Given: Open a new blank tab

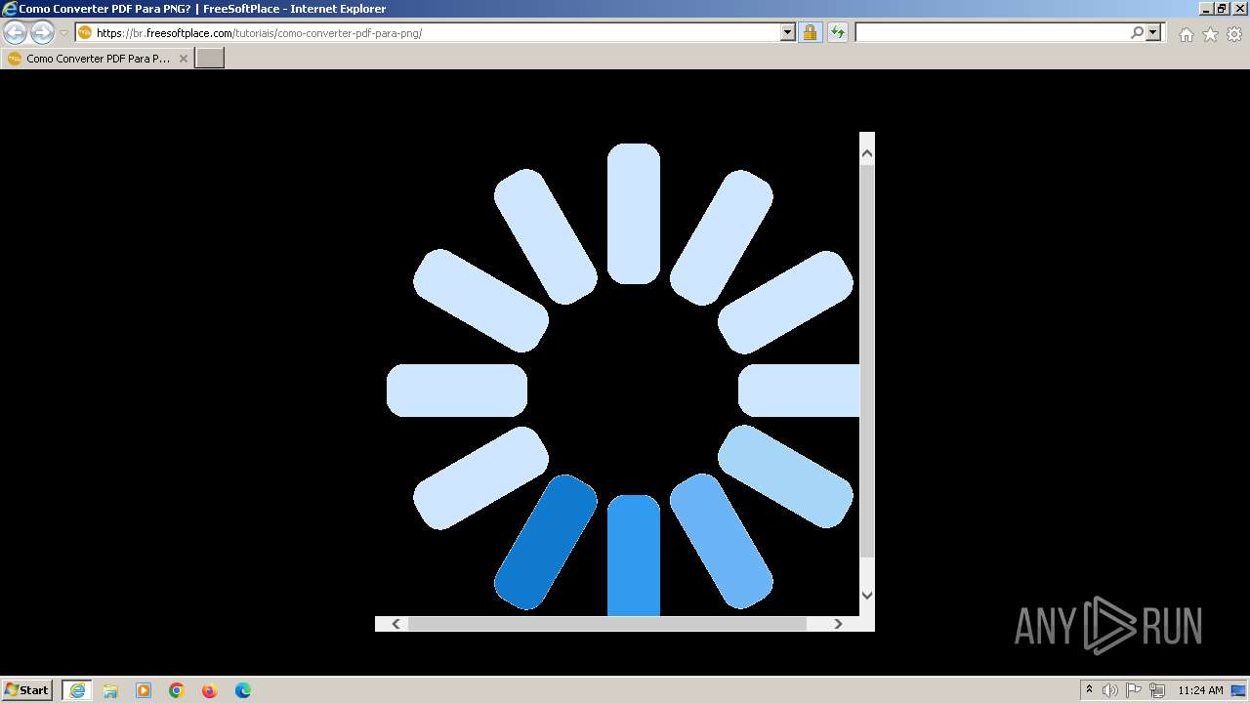Looking at the screenshot, I should (x=210, y=59).
